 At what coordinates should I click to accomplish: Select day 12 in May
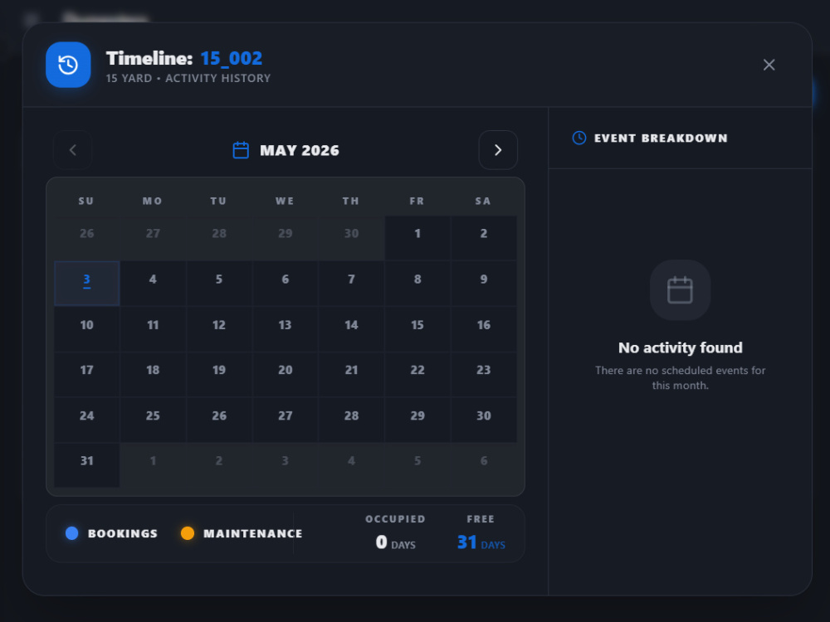pyautogui.click(x=219, y=329)
